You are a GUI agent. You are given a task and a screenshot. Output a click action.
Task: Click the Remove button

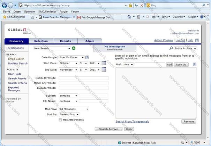coord(189,122)
